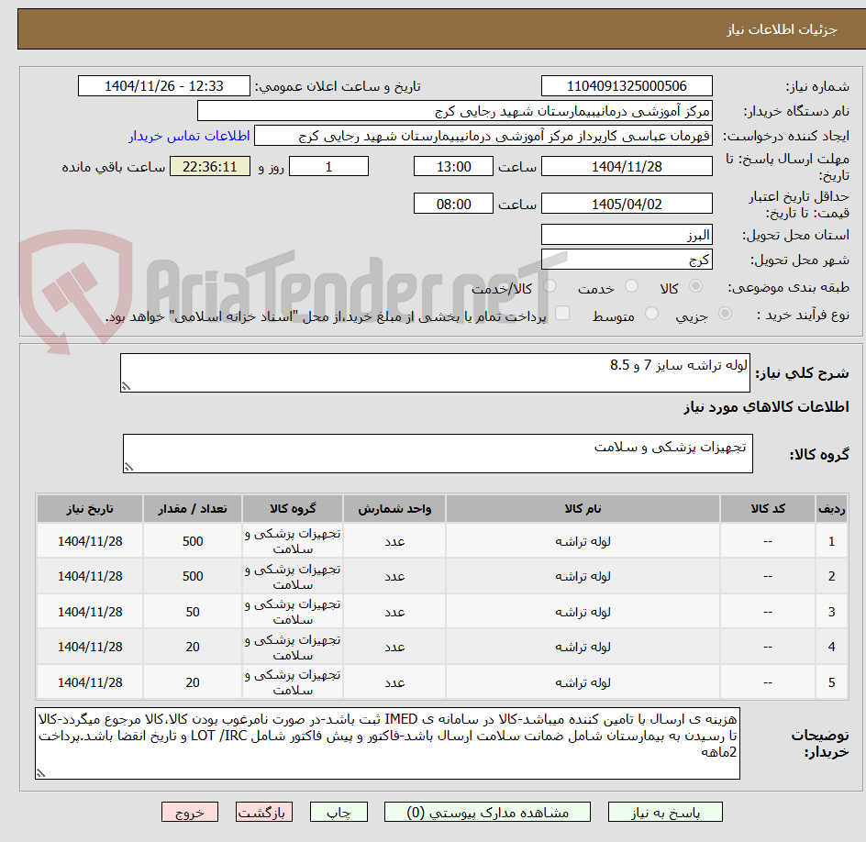
Task: Click quantity 500 in row 2
Action: pyautogui.click(x=193, y=576)
